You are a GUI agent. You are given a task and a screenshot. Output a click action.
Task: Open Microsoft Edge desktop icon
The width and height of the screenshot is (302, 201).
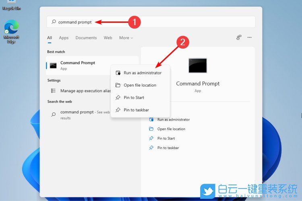[11, 31]
